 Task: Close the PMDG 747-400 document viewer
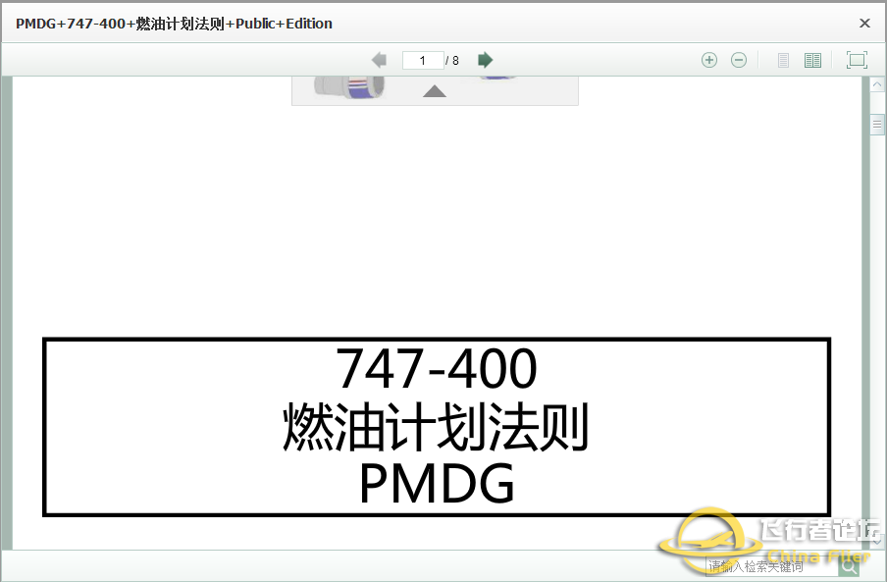pos(864,23)
